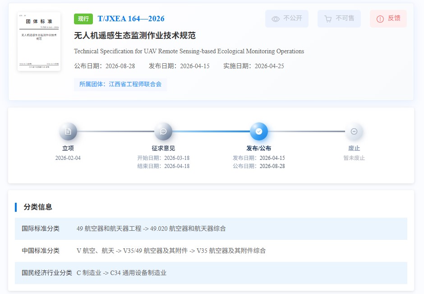Viewport: 424px width, 294px height.
Task: Click the 发布/公布 stage label
Action: click(259, 148)
